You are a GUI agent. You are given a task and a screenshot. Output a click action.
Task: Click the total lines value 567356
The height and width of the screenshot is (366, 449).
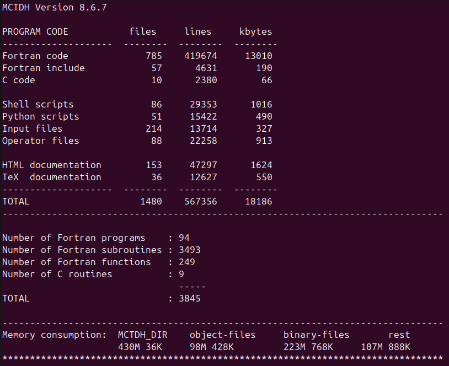tap(201, 201)
